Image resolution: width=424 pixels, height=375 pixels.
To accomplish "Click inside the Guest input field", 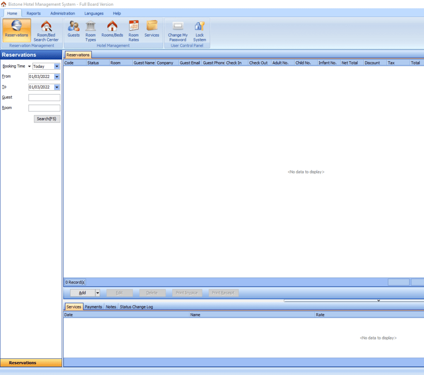I will (x=44, y=97).
